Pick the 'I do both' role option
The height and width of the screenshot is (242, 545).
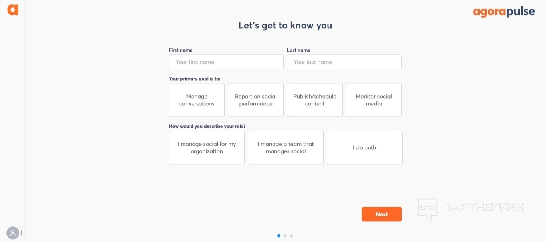[365, 147]
